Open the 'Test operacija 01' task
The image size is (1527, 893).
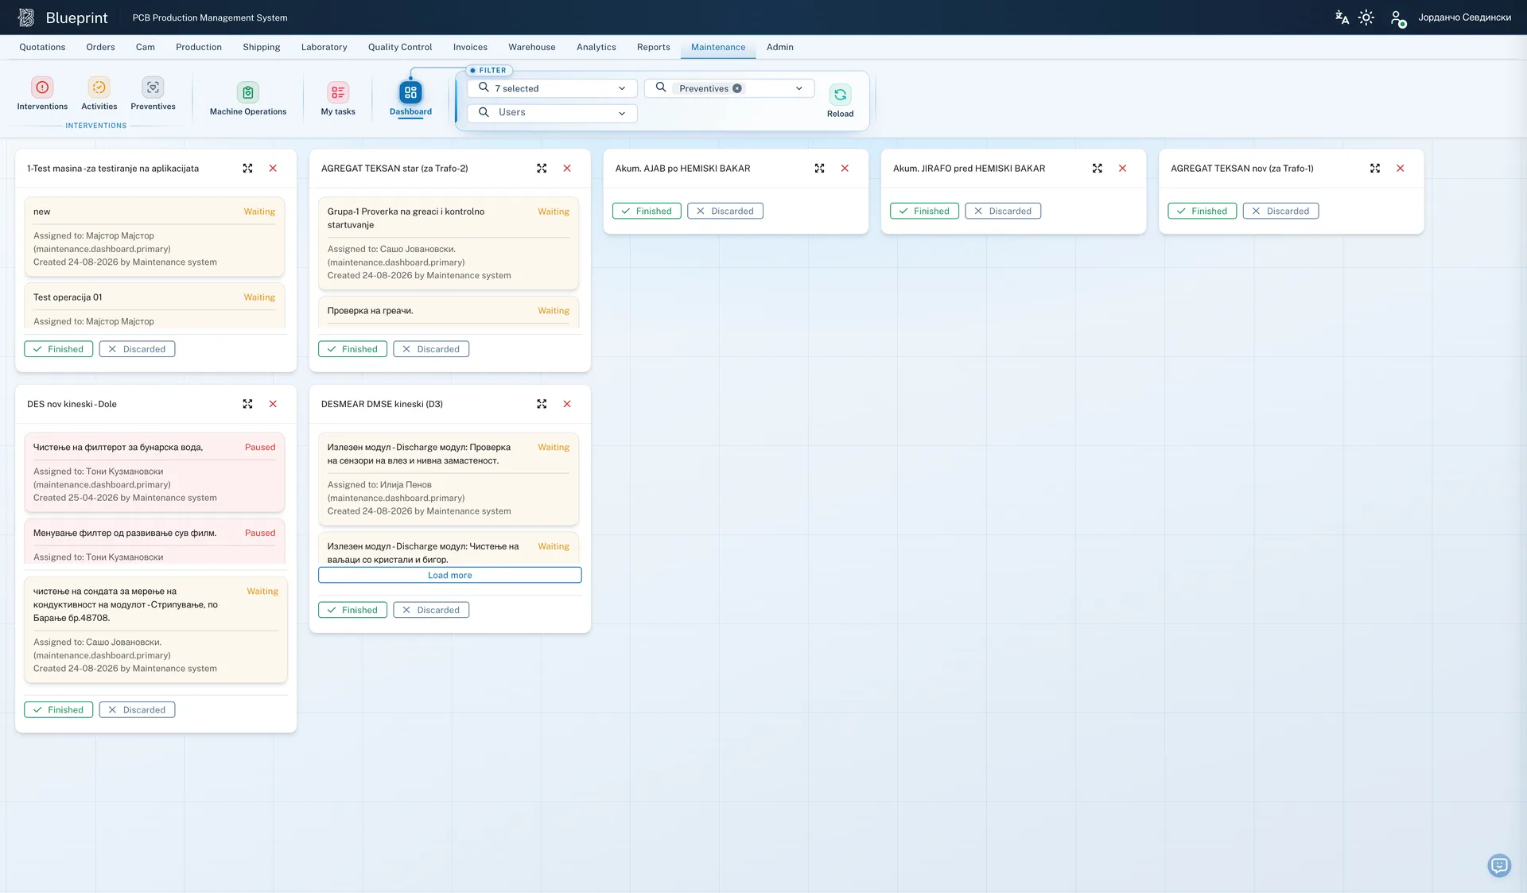(154, 306)
